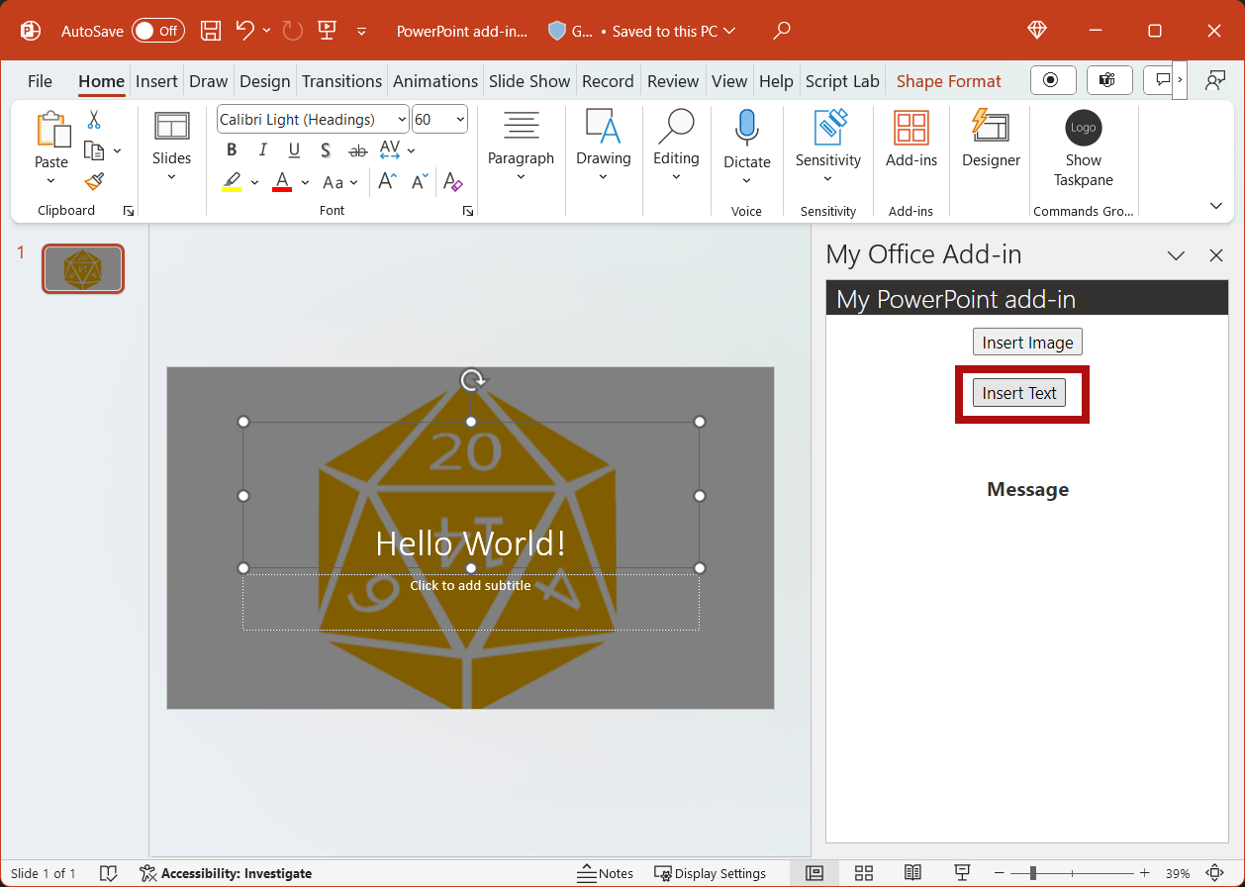This screenshot has width=1245, height=887.
Task: Click the Insert Text button
Action: (1019, 393)
